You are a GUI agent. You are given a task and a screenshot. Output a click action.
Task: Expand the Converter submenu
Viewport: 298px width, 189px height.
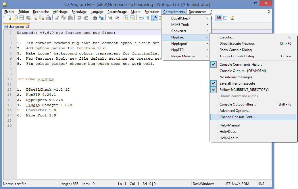tap(185, 31)
